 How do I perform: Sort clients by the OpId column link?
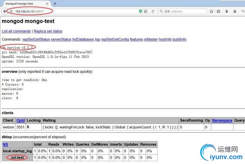click(x=20, y=120)
